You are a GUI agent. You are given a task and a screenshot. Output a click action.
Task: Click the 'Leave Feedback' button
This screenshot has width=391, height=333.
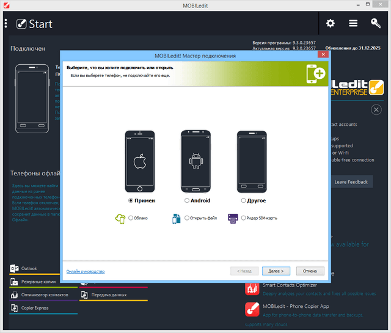click(351, 181)
